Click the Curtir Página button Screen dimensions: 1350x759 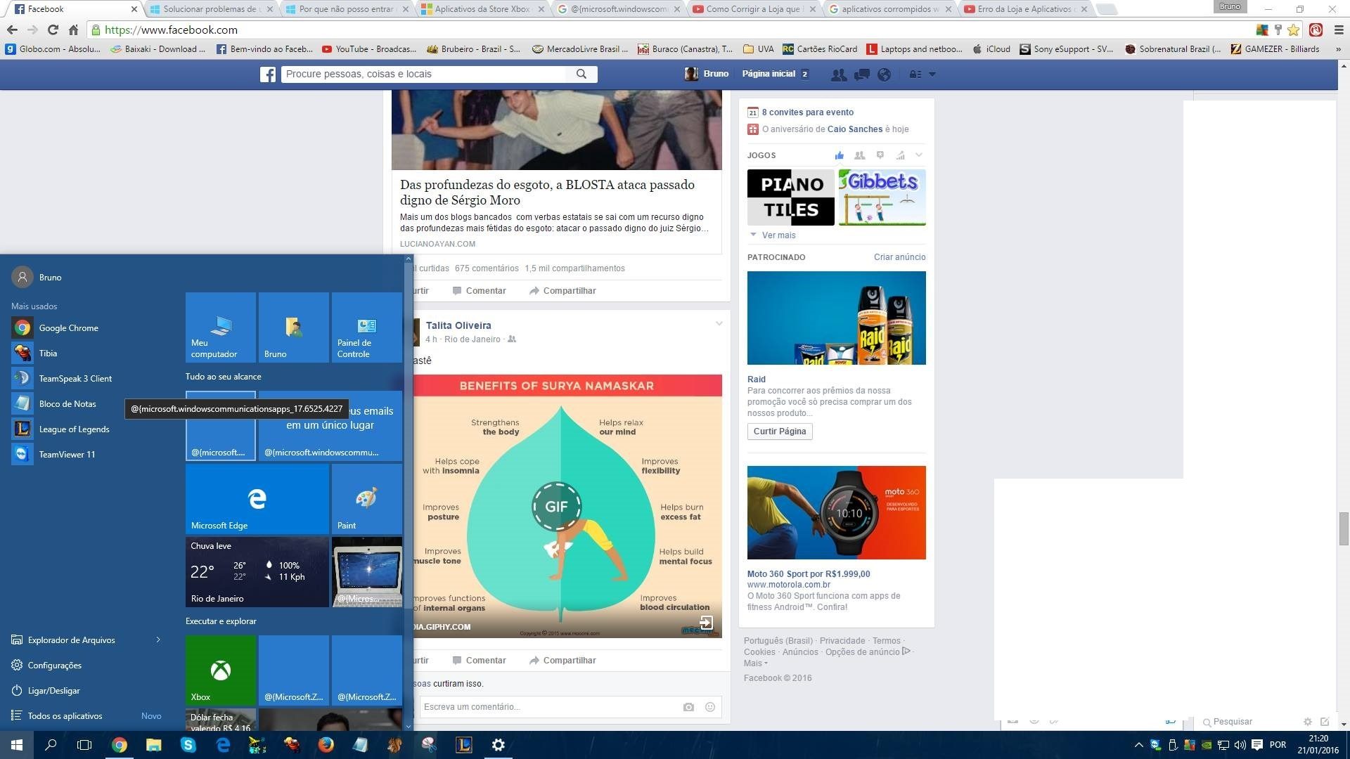[x=780, y=432]
